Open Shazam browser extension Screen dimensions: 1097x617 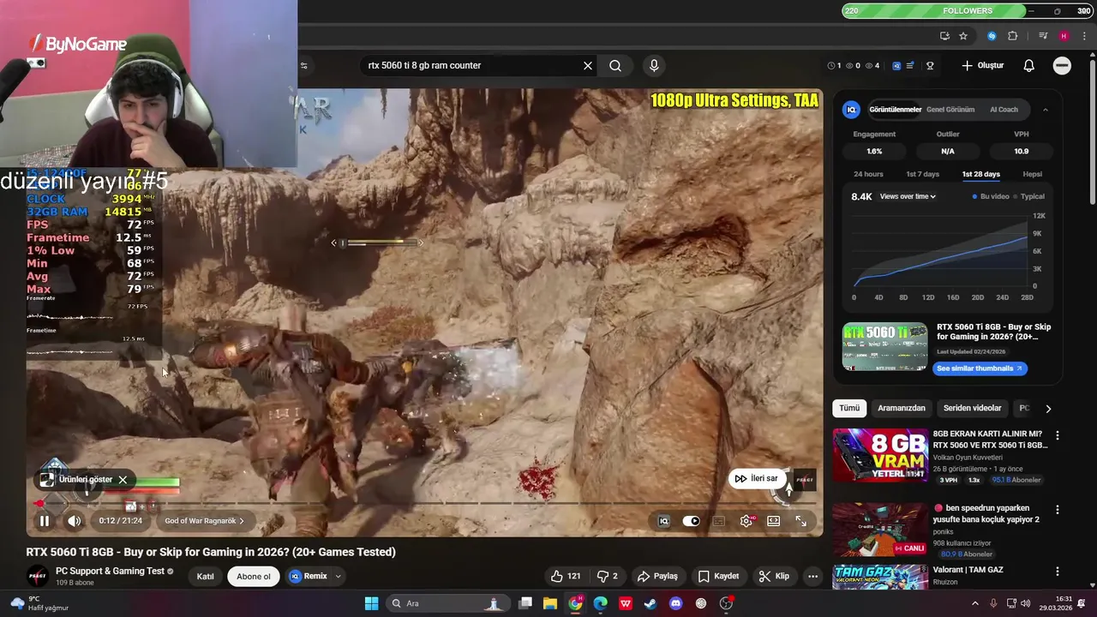(x=992, y=36)
